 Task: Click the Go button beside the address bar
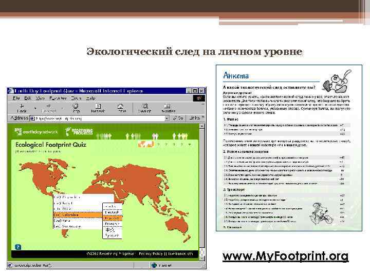click(x=178, y=118)
